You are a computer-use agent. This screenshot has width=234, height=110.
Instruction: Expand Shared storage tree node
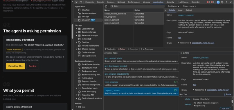tap(77, 49)
